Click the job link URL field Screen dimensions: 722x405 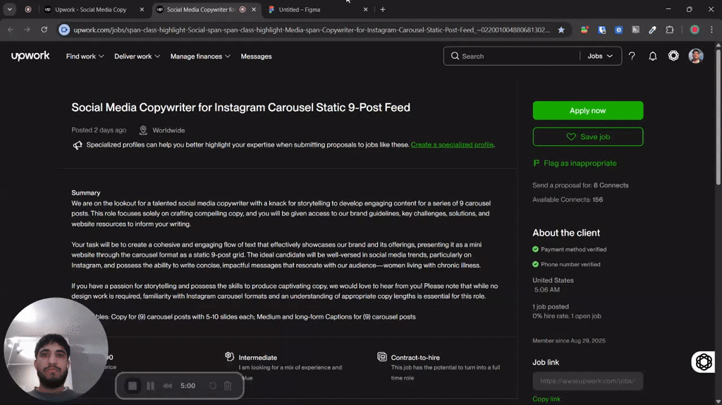pyautogui.click(x=587, y=381)
